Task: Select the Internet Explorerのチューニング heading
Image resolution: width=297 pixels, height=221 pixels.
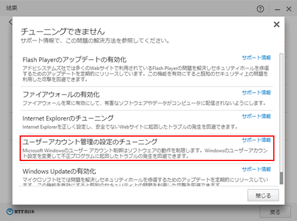Action: 68,118
